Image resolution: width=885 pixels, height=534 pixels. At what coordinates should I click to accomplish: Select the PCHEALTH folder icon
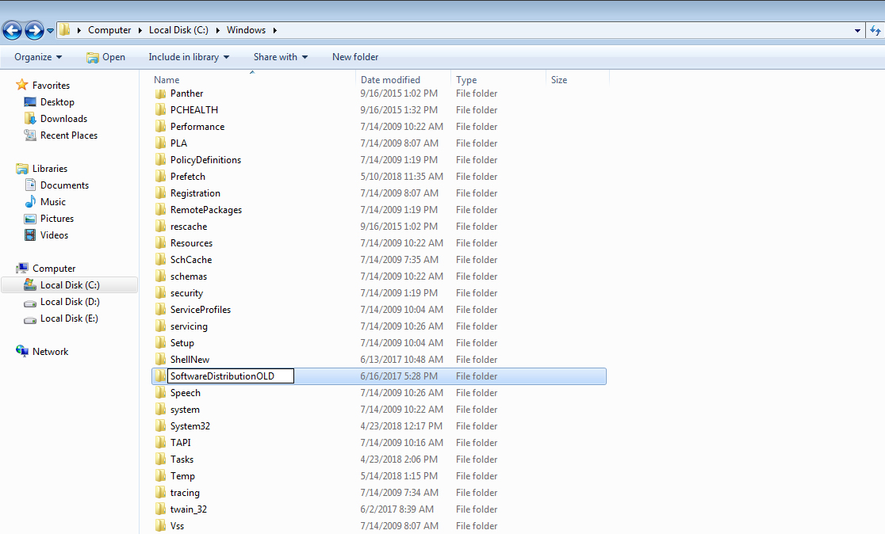tap(160, 110)
